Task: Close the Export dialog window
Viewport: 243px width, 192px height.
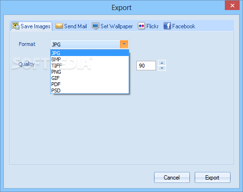Action: 232,5
